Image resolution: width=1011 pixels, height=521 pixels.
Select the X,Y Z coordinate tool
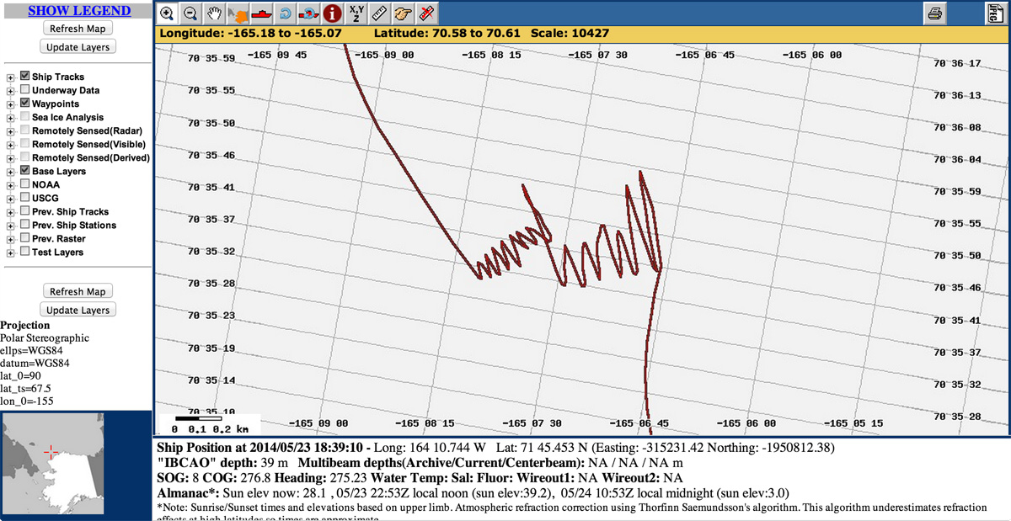(x=356, y=13)
